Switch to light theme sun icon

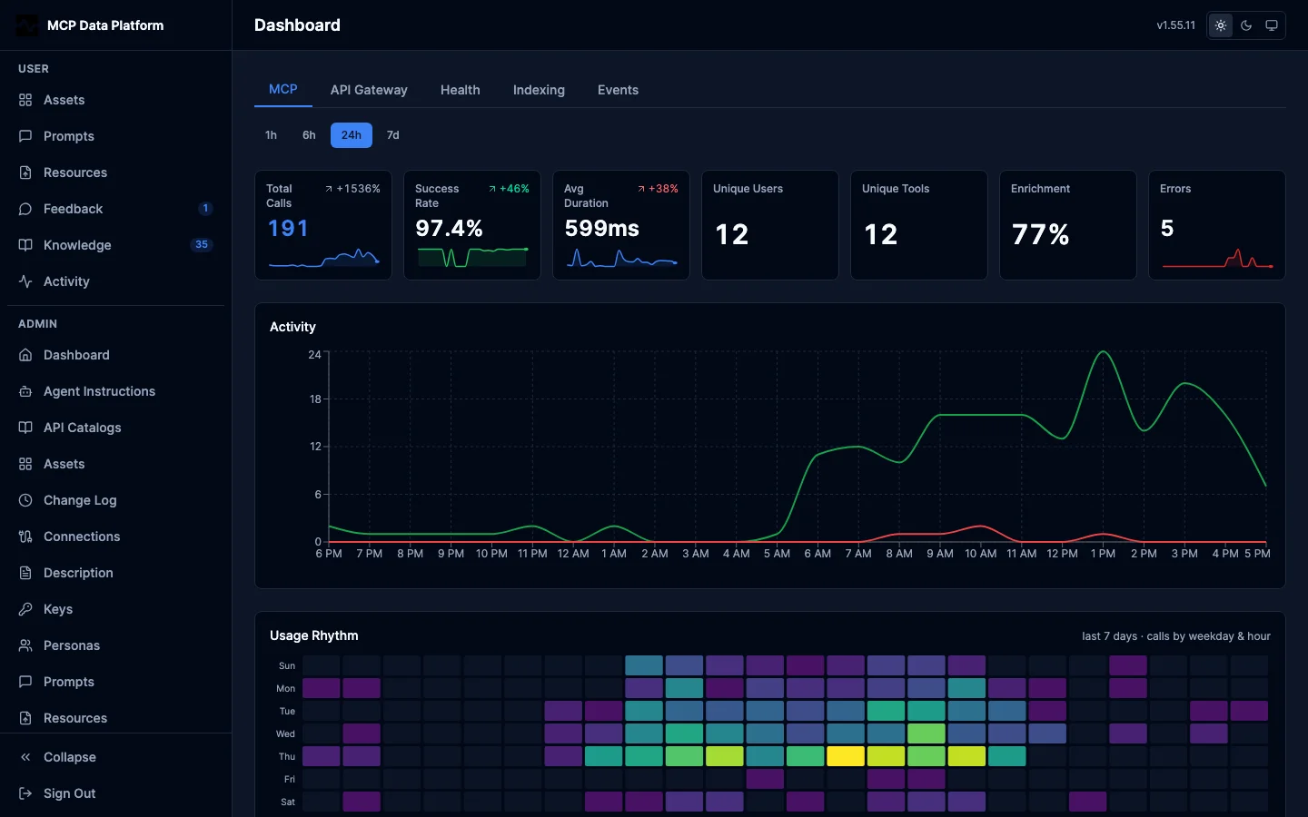click(x=1221, y=25)
